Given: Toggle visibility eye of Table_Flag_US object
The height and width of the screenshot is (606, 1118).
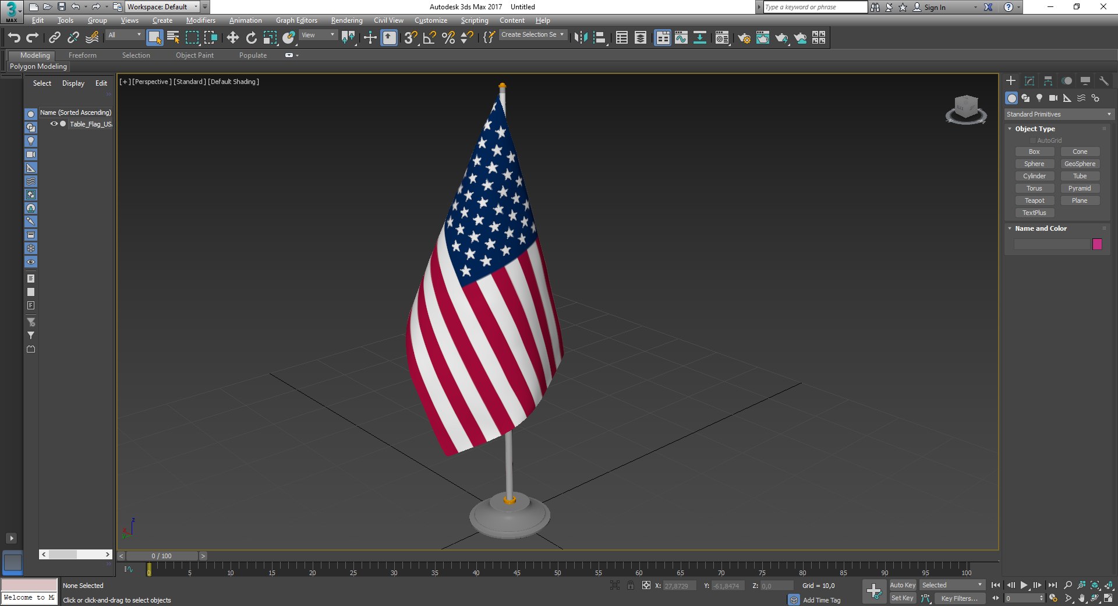Looking at the screenshot, I should coord(54,124).
